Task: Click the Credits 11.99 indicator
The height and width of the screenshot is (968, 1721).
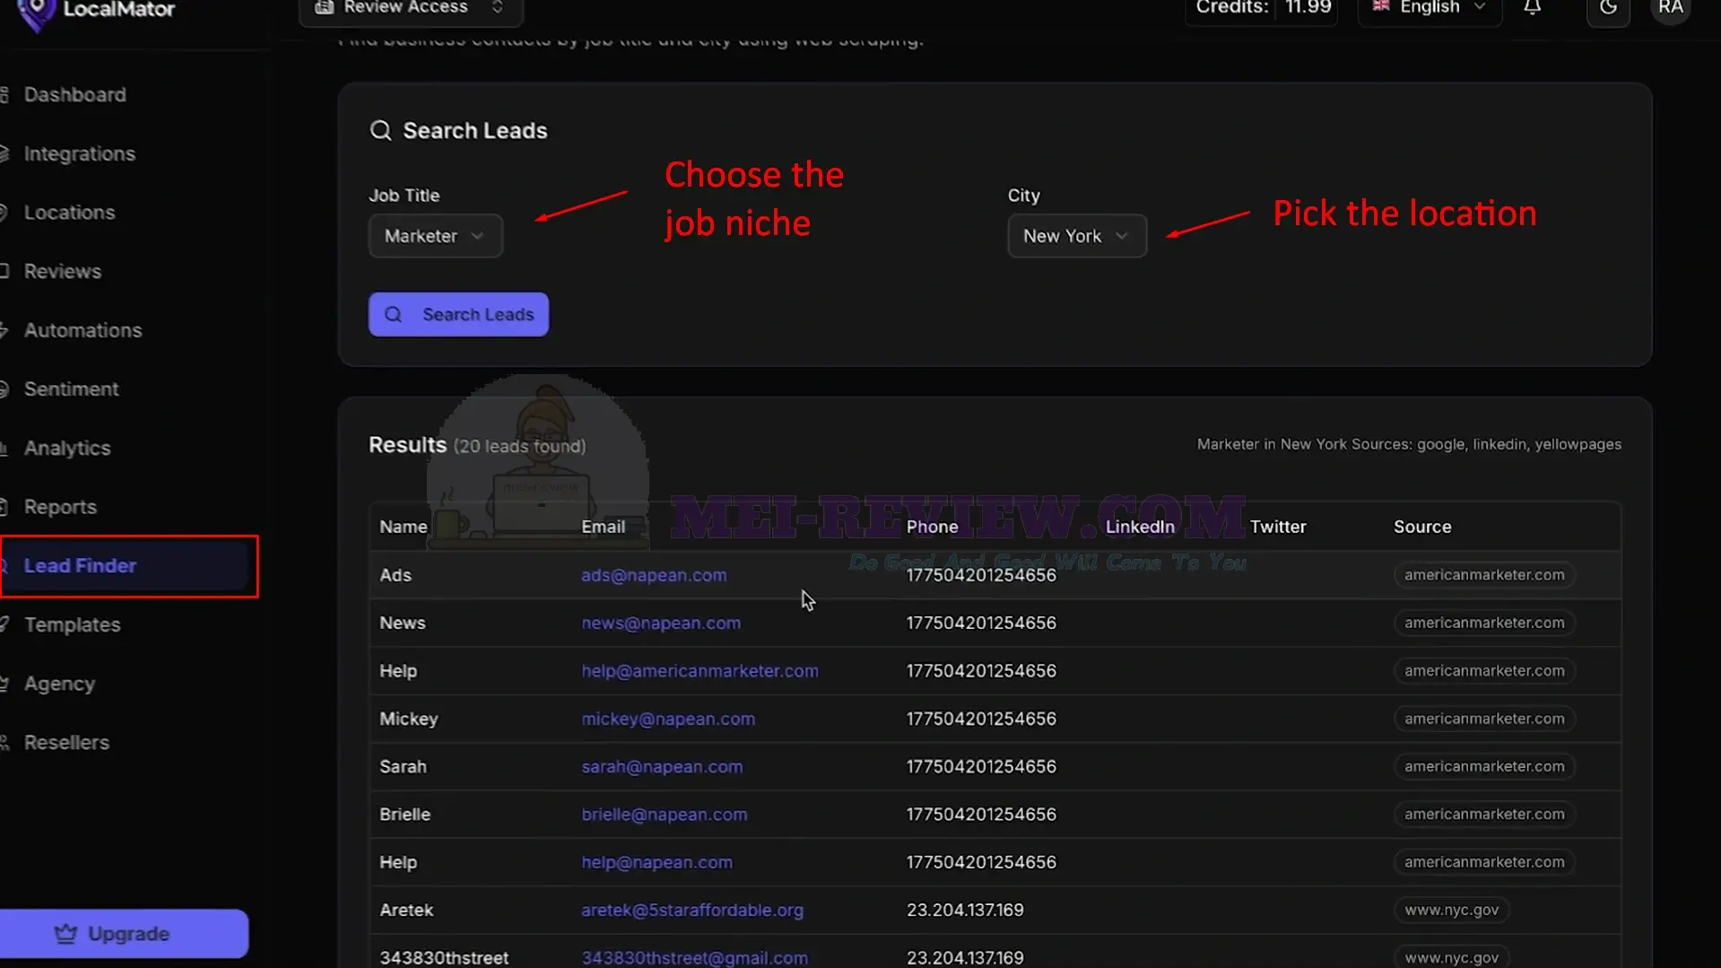Action: click(1263, 8)
